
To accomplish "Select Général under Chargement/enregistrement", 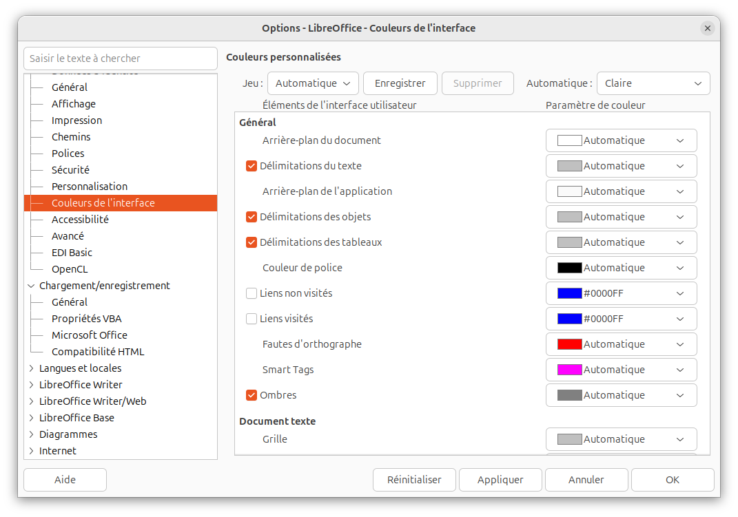I will [x=70, y=302].
